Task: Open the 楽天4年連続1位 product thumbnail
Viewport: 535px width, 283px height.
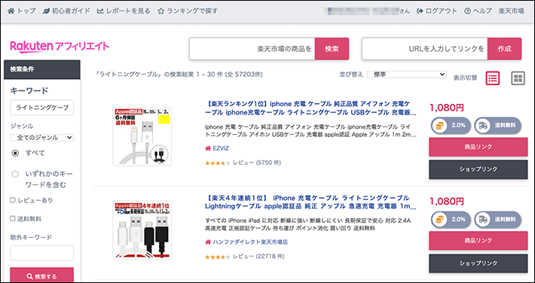Action: coord(142,230)
